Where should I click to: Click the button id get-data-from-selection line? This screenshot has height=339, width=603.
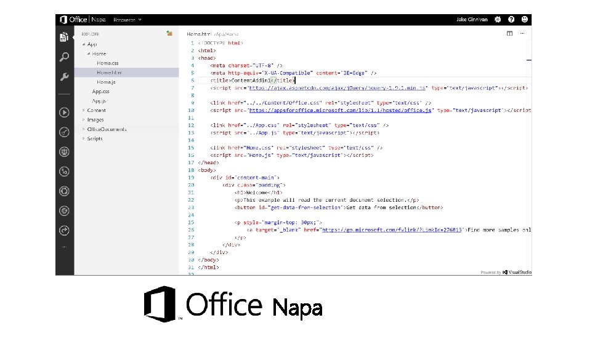point(338,207)
